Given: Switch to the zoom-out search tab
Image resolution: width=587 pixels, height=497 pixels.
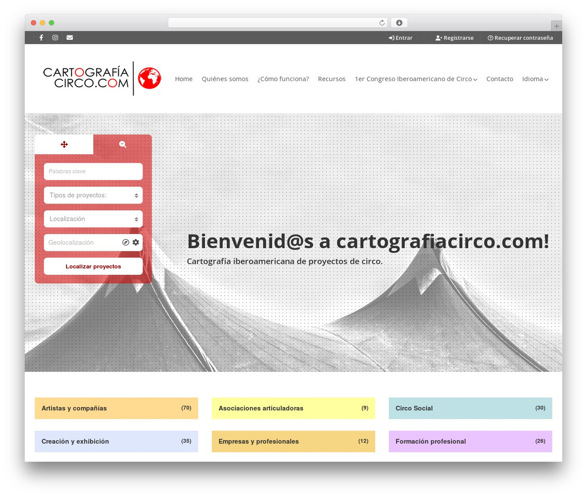Looking at the screenshot, I should click(122, 144).
